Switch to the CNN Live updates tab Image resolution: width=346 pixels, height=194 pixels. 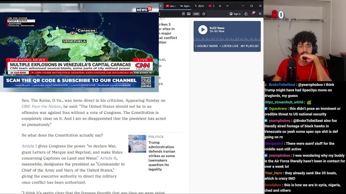(171, 6)
